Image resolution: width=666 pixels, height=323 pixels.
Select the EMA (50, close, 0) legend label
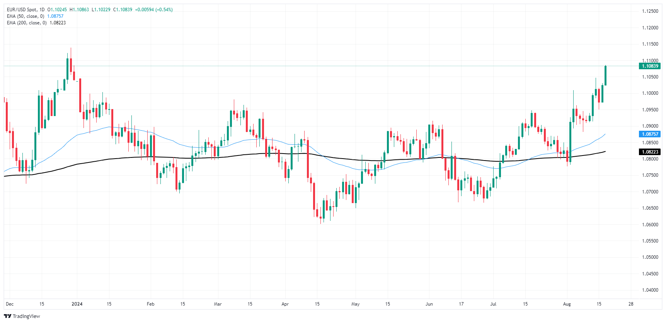tap(26, 16)
